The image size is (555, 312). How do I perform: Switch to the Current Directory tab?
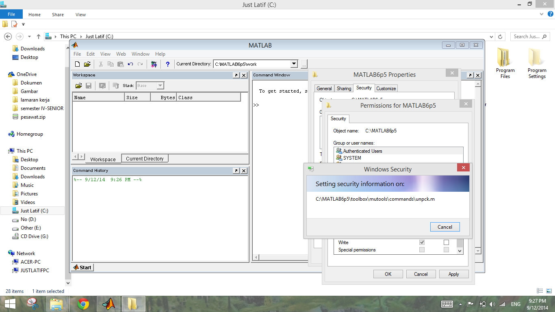[x=145, y=159]
